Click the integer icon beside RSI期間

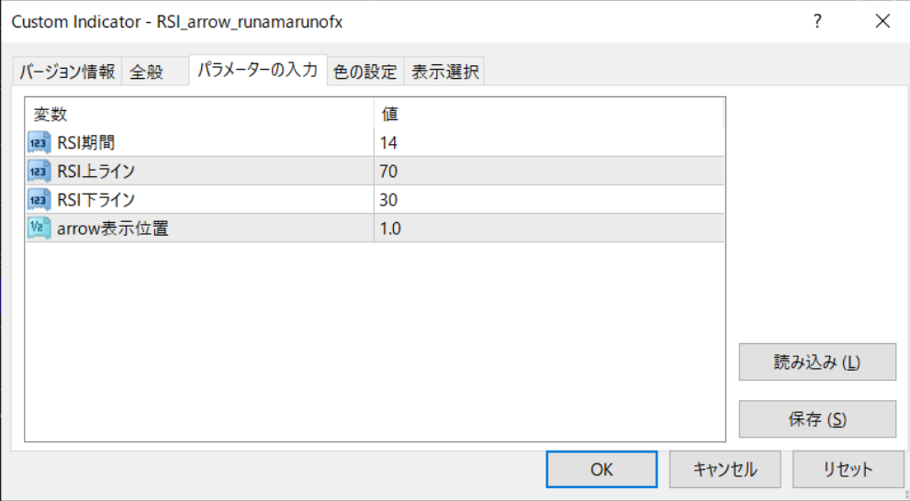[x=39, y=142]
